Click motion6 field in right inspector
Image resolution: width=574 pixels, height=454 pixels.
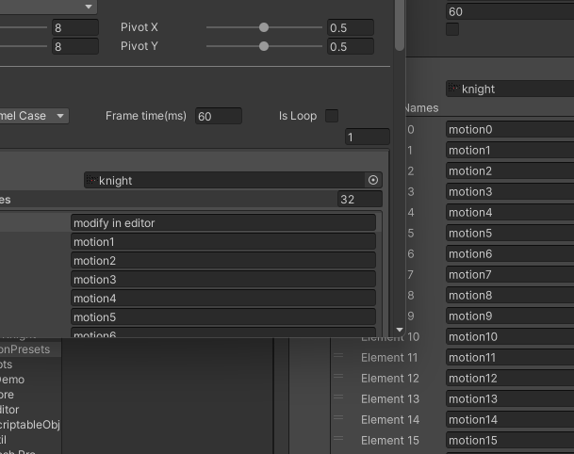(510, 254)
